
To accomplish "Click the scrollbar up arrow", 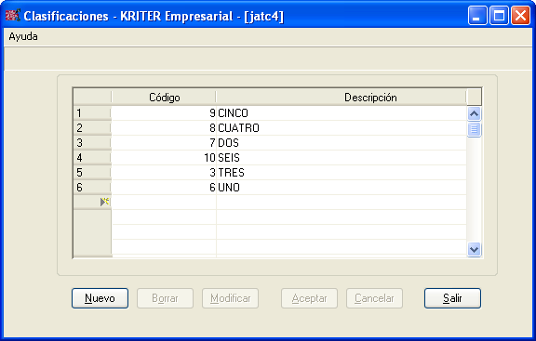I will tap(475, 113).
